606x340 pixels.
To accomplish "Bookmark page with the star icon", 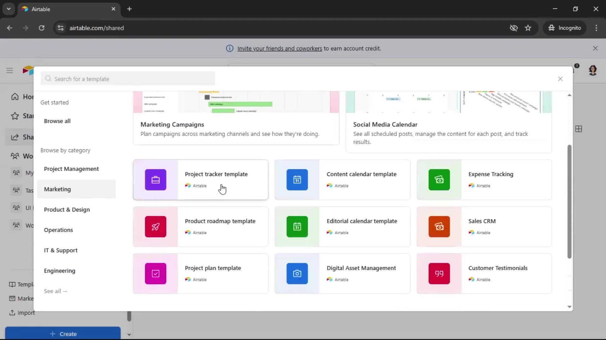I will [x=528, y=28].
